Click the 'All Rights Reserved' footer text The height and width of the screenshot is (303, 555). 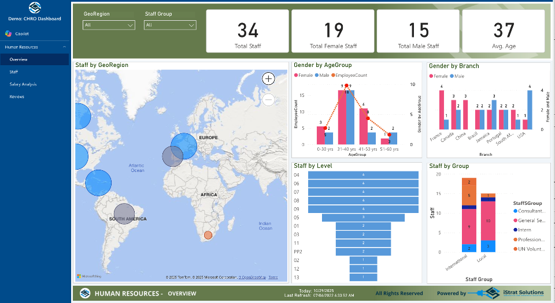399,293
